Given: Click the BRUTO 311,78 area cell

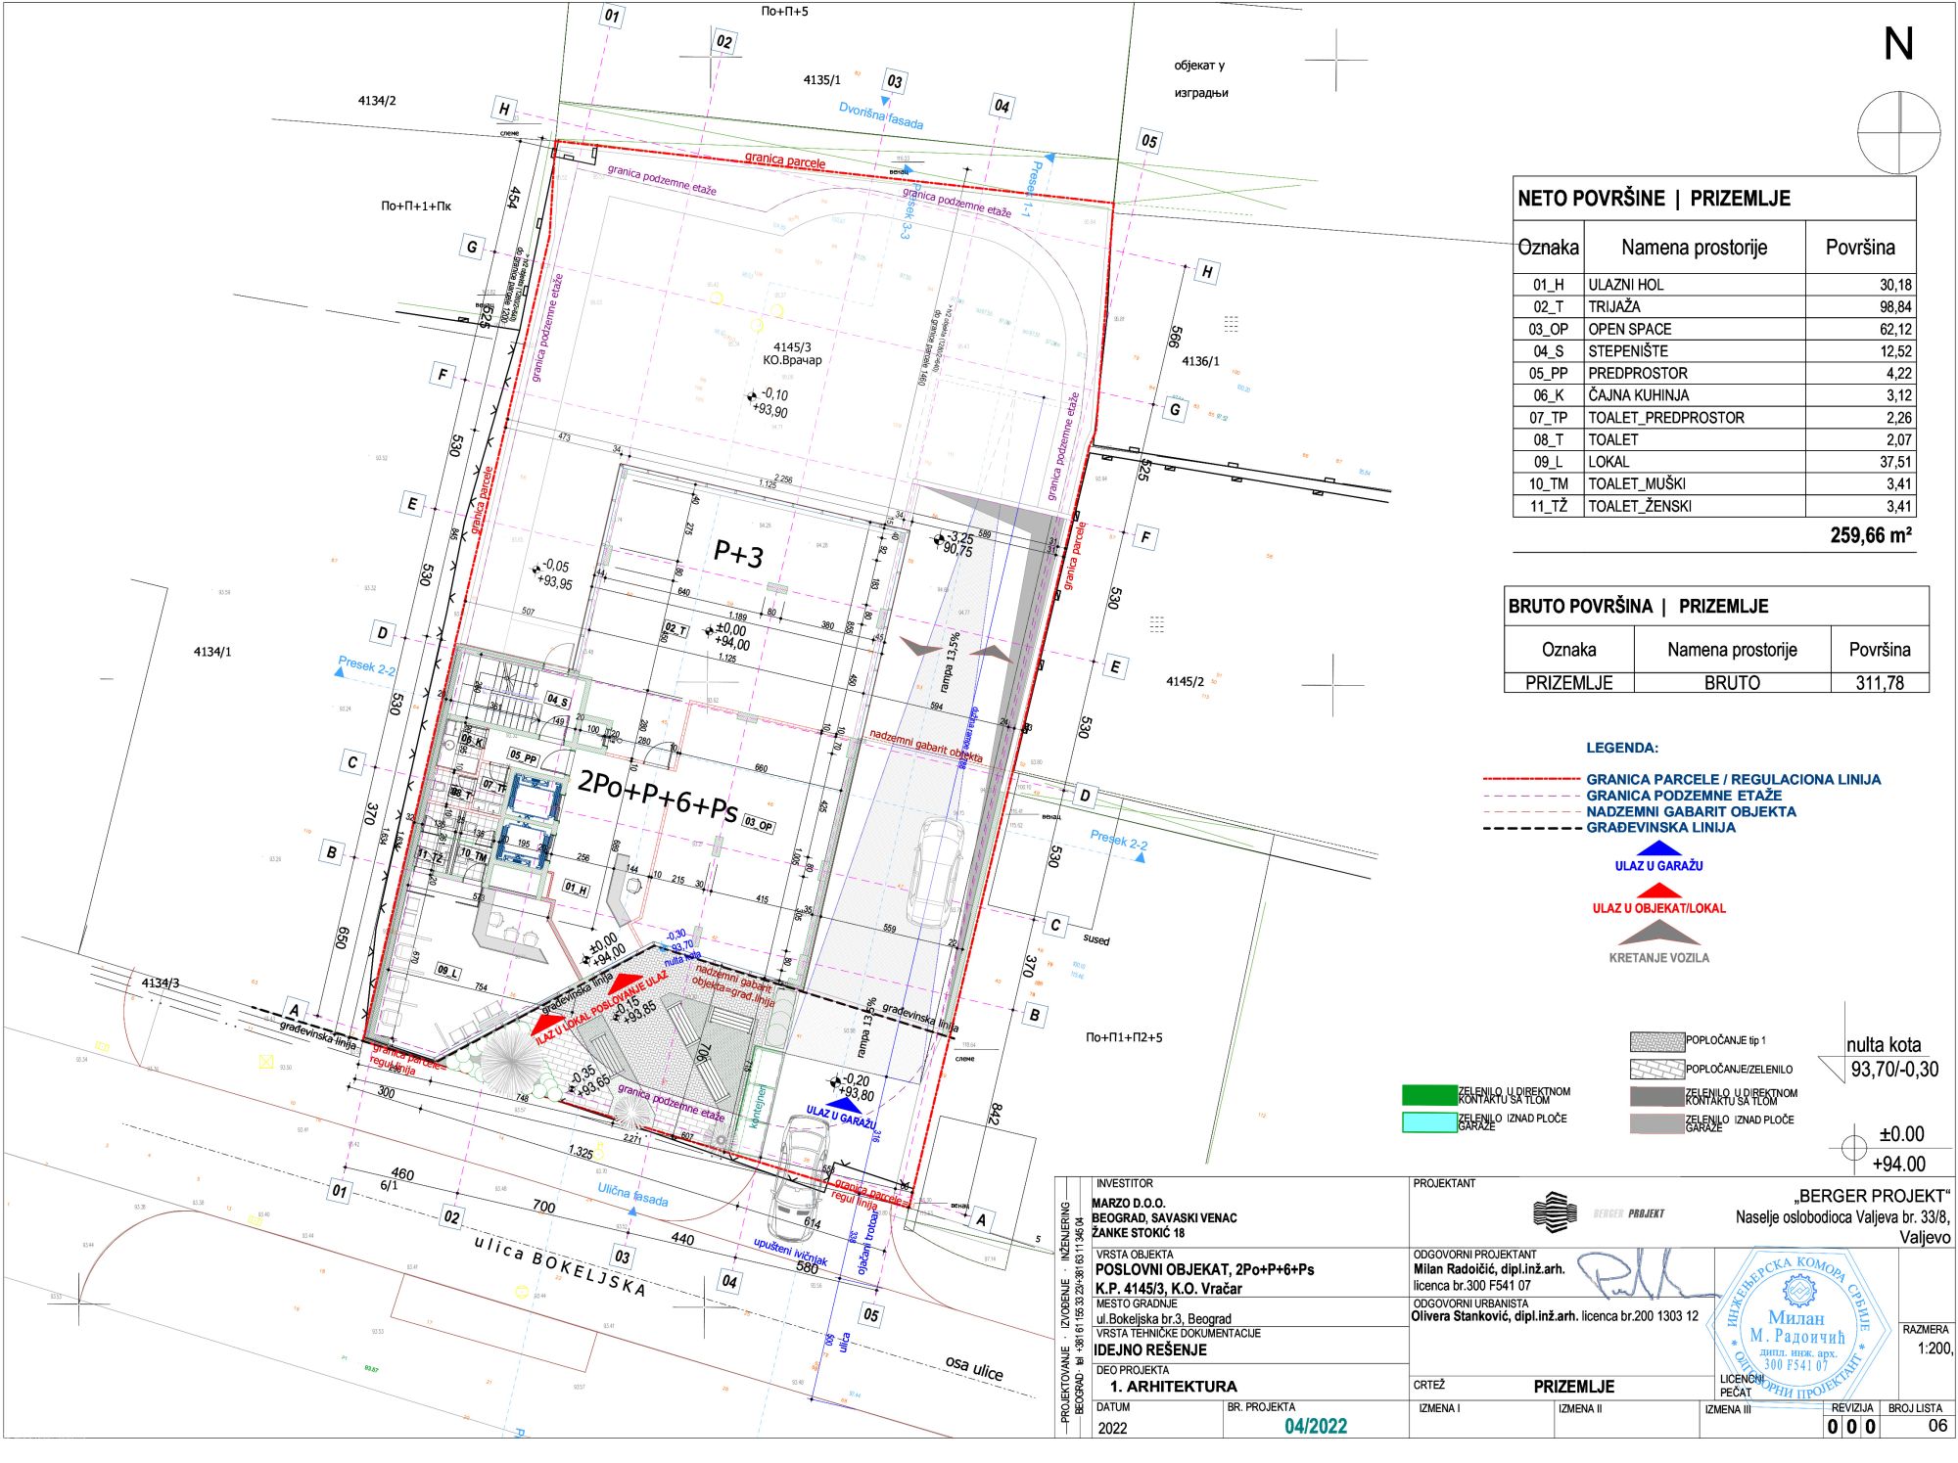Looking at the screenshot, I should coord(1879,683).
